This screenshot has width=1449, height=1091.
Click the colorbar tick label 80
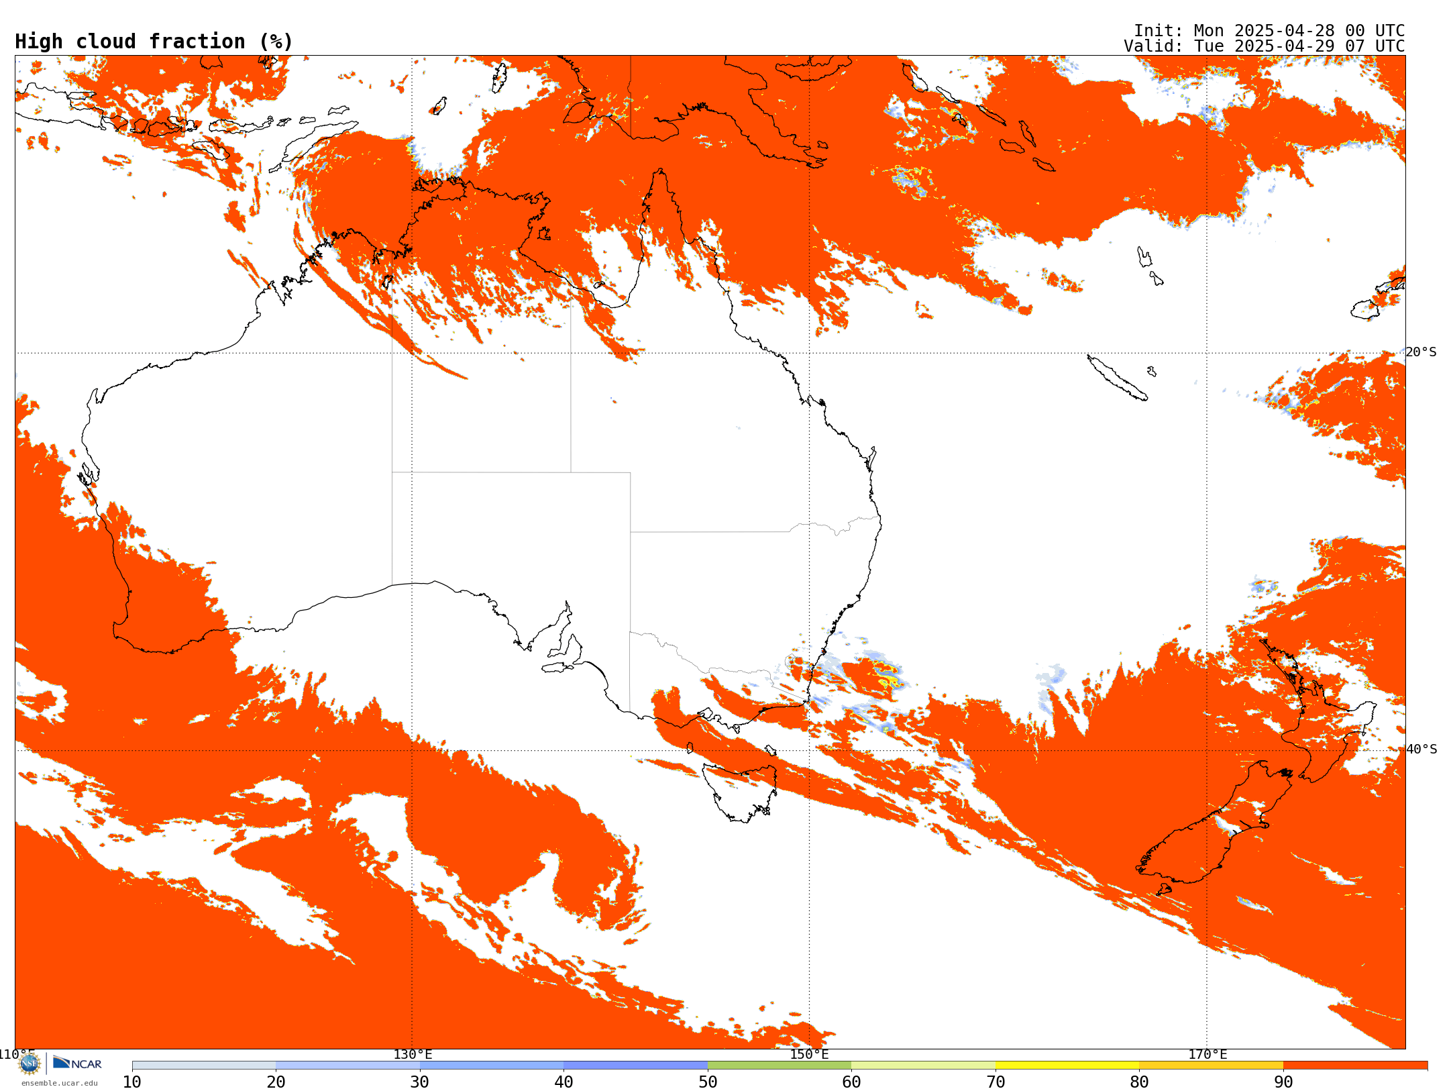click(1139, 1082)
